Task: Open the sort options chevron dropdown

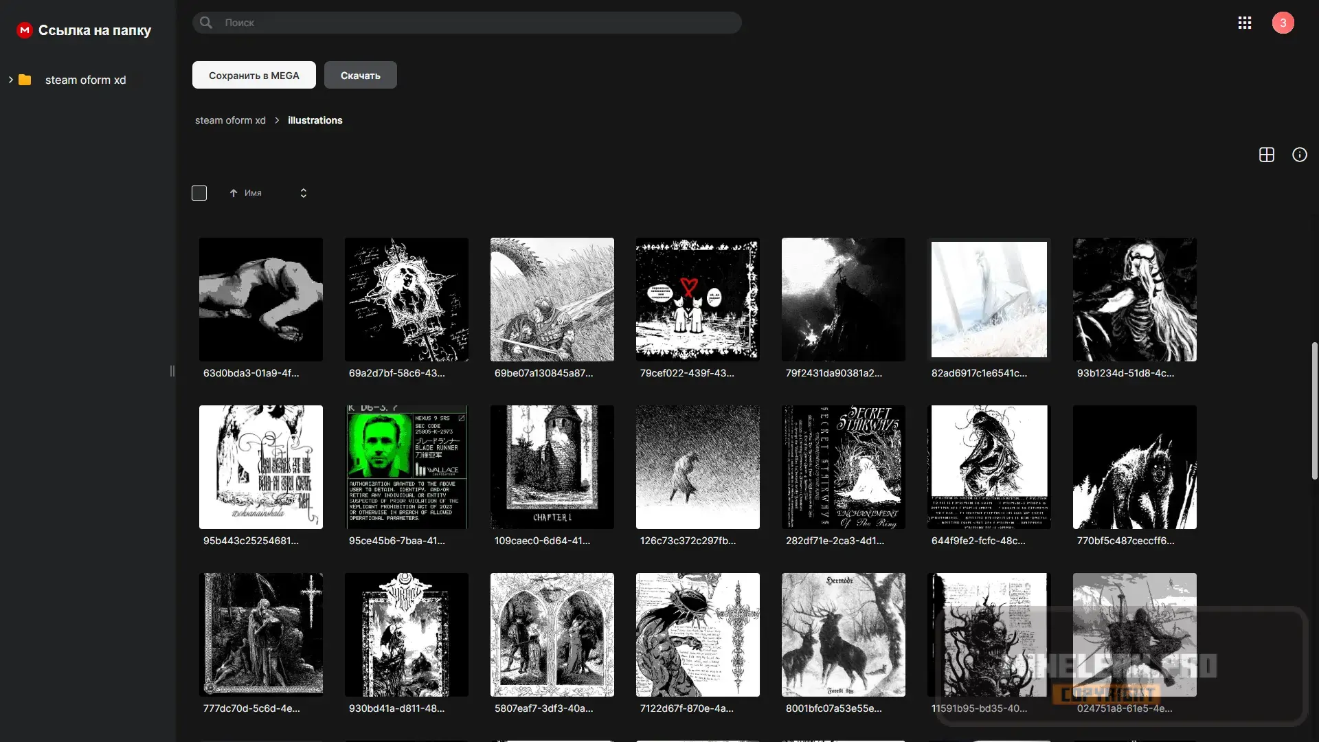Action: click(304, 193)
